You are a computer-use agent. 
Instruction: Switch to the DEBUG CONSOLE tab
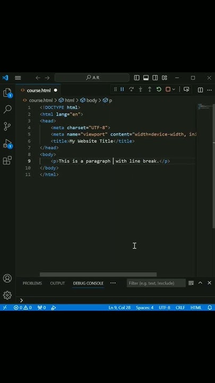point(88,283)
